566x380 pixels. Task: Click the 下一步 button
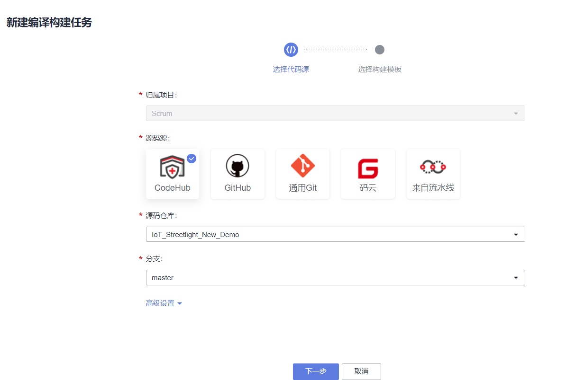coord(316,371)
